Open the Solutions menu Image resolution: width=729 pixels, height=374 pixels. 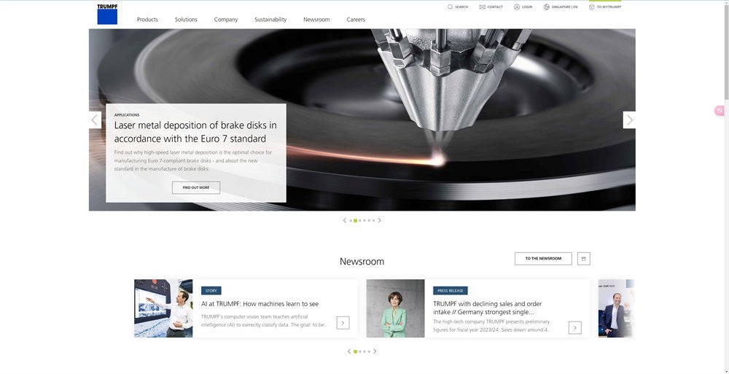click(186, 20)
